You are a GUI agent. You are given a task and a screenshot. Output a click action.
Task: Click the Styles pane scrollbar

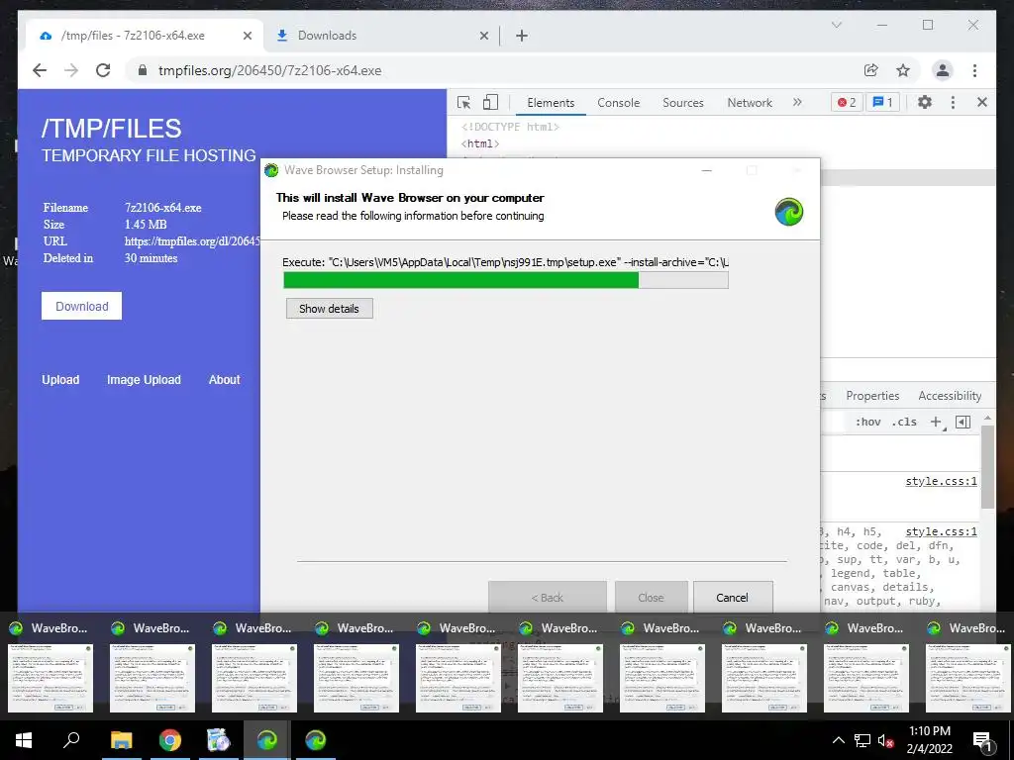(x=987, y=467)
